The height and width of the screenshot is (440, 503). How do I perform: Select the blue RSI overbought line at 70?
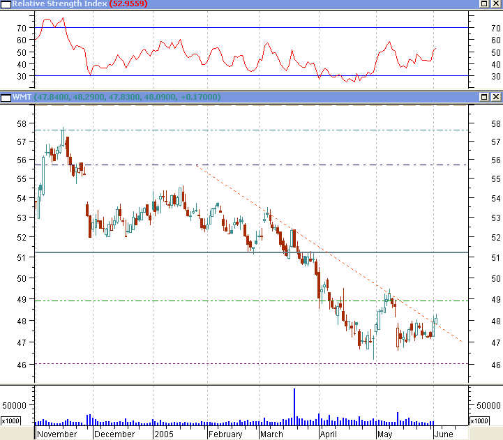pyautogui.click(x=252, y=28)
